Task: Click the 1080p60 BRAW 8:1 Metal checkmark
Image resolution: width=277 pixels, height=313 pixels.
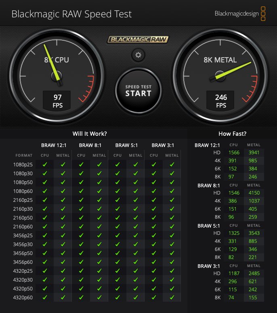Action: (99, 191)
